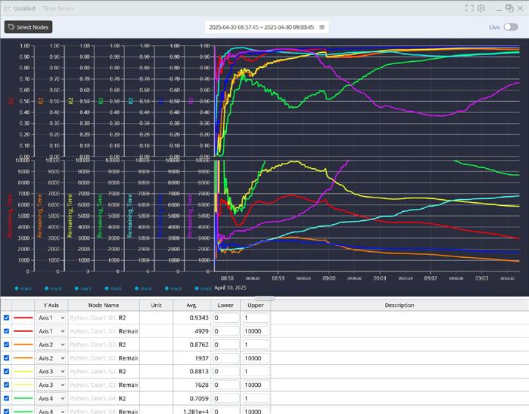Edit the Upper field in the 1937 row

click(255, 358)
